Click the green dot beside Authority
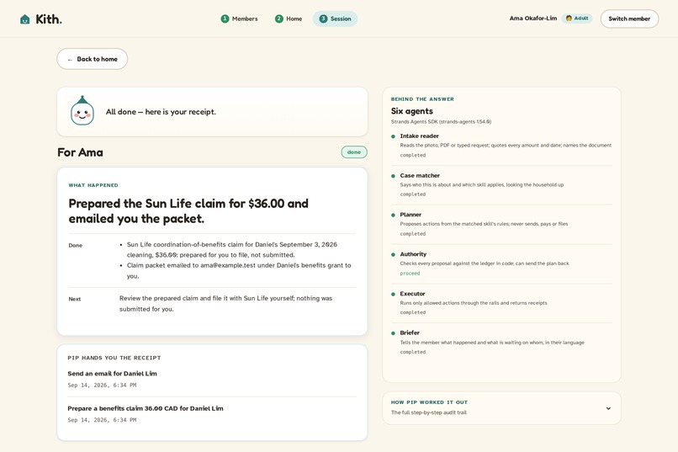This screenshot has height=452, width=678. pyautogui.click(x=393, y=255)
